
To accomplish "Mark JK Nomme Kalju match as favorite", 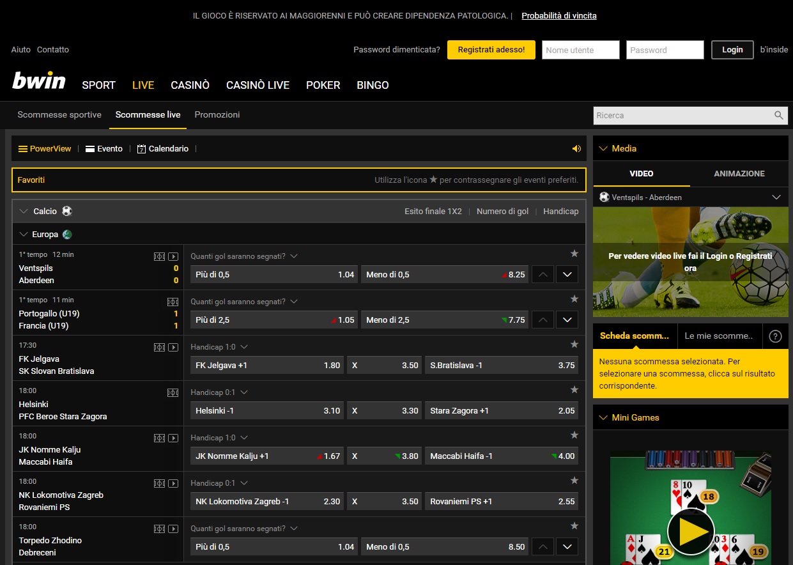I will 574,435.
